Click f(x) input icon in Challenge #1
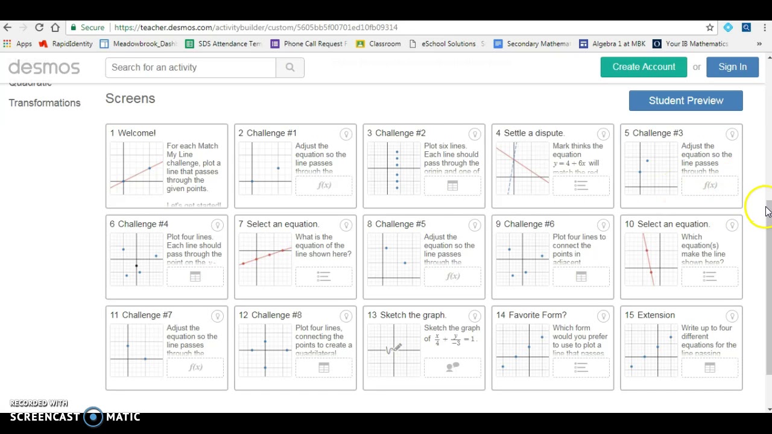Screen dimensions: 772x434 (x=324, y=186)
